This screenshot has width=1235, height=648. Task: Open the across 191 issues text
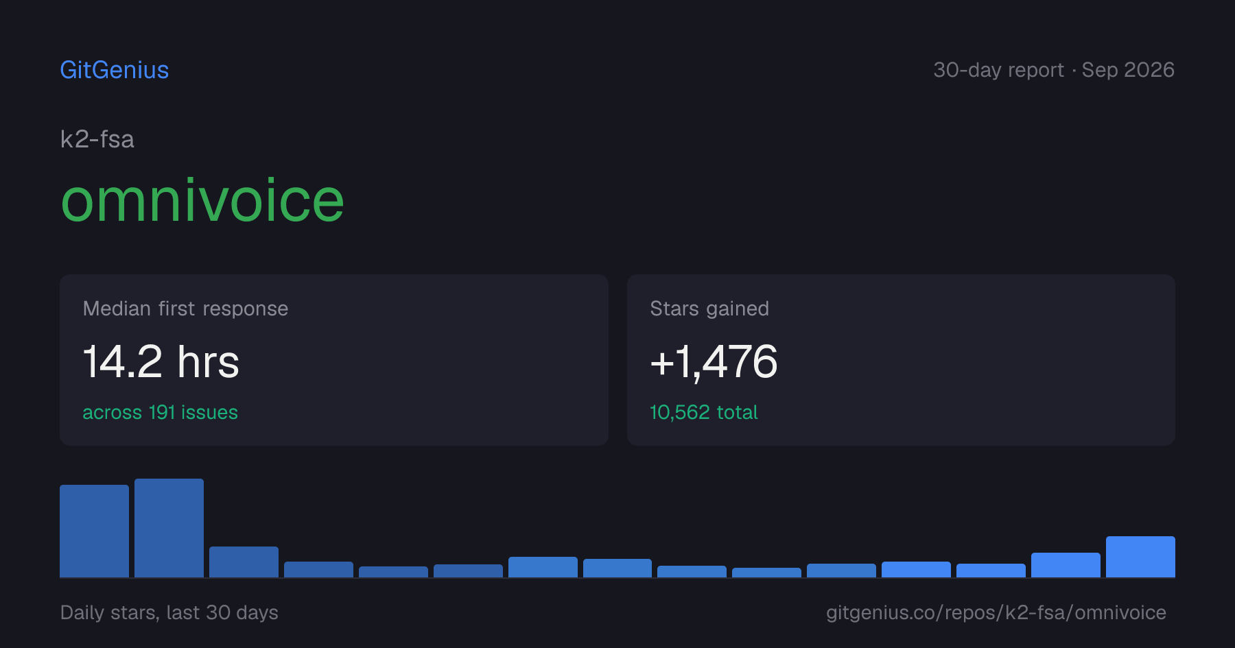[160, 412]
